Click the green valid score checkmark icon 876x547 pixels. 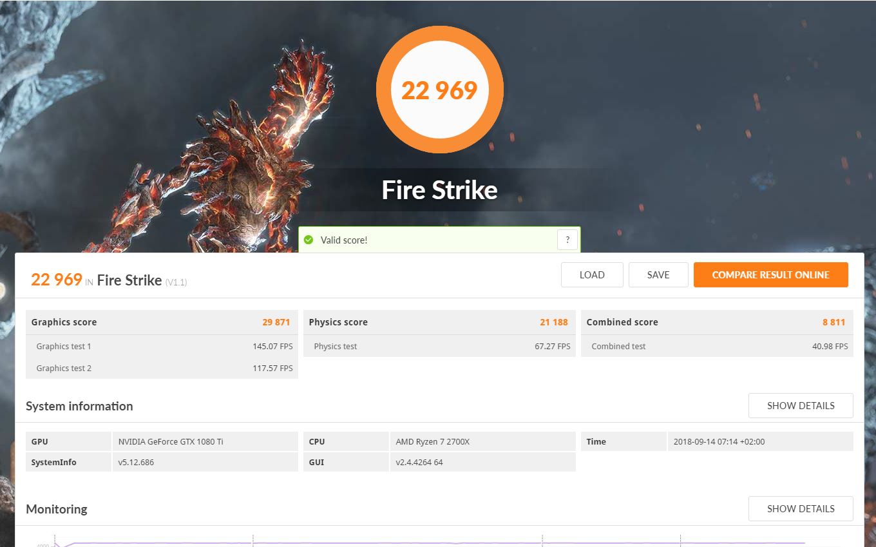309,240
